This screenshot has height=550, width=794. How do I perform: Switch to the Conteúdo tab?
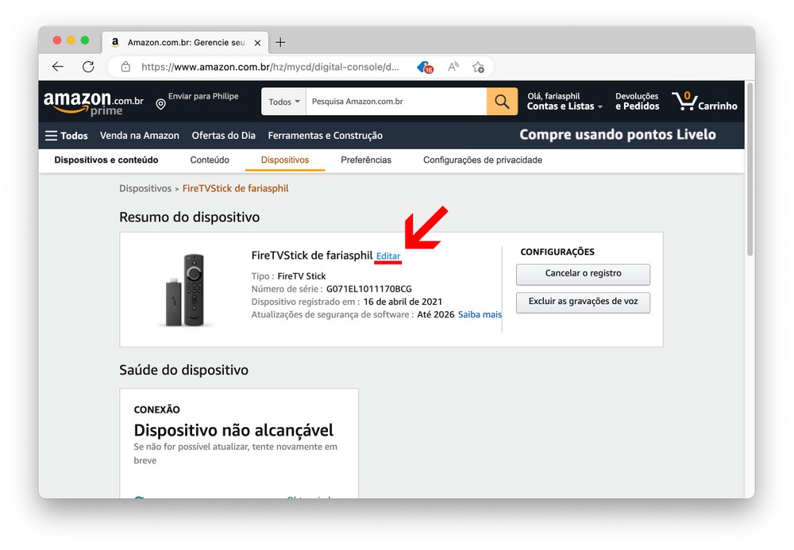tap(210, 160)
